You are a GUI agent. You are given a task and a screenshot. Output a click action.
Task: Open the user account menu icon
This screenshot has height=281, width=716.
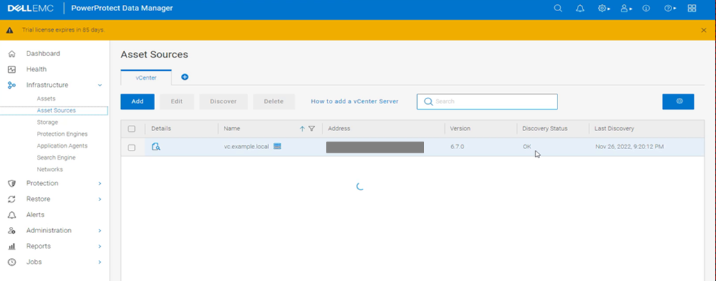pos(626,8)
